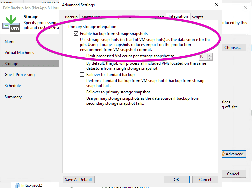Decrease VM count spinner down arrow
The image size is (252, 188).
[209, 58]
